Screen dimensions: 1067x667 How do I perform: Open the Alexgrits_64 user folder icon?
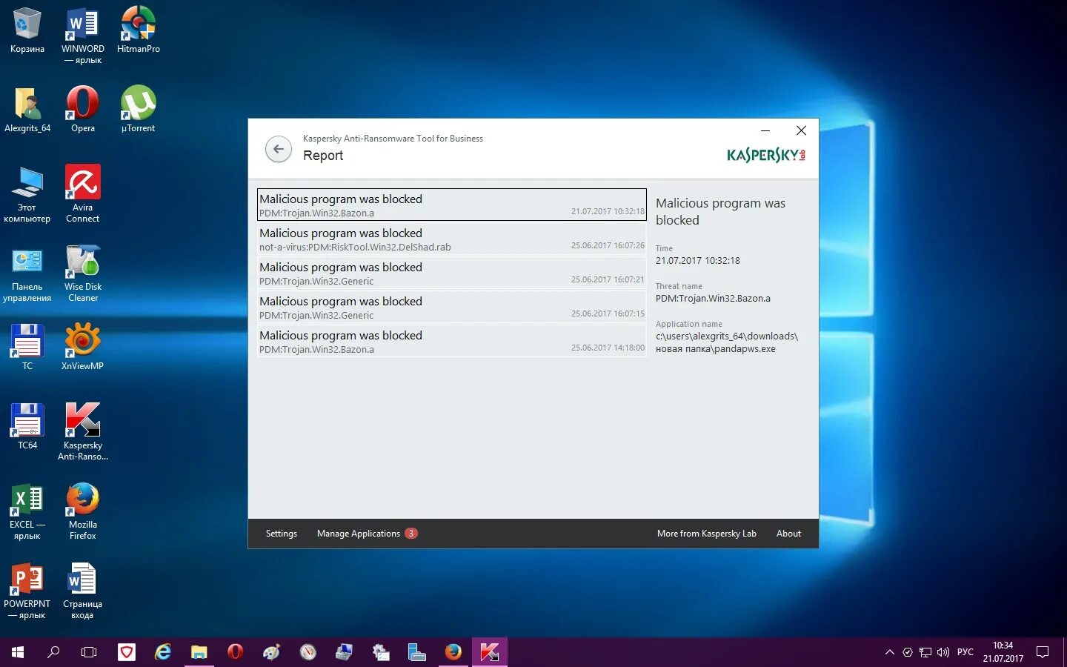coord(27,110)
